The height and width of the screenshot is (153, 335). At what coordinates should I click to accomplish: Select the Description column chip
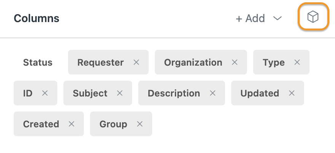(182, 93)
